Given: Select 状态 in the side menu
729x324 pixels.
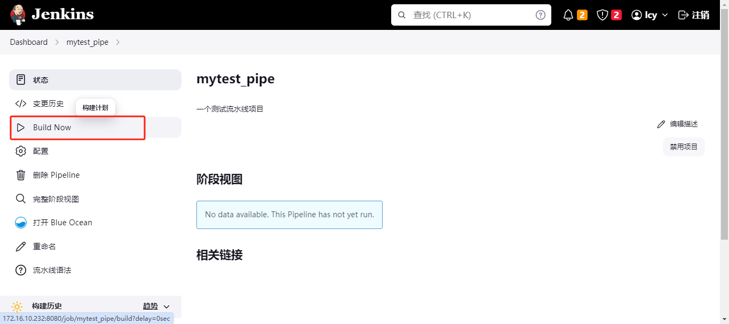Looking at the screenshot, I should (x=41, y=80).
